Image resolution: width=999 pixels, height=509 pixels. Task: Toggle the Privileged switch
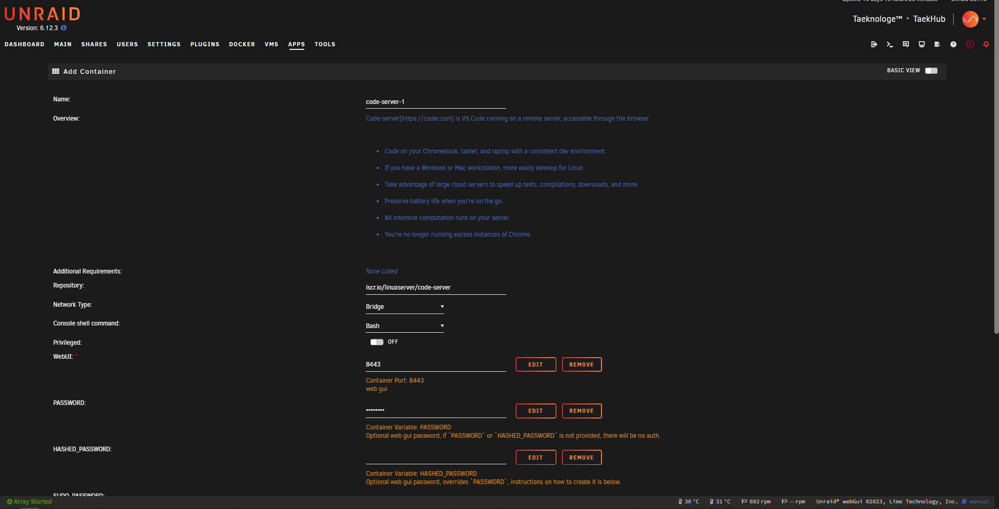[377, 342]
